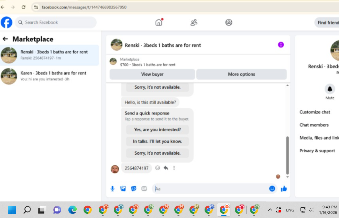Show hidden system tray icons
This screenshot has height=218, width=339.
(x=270, y=210)
